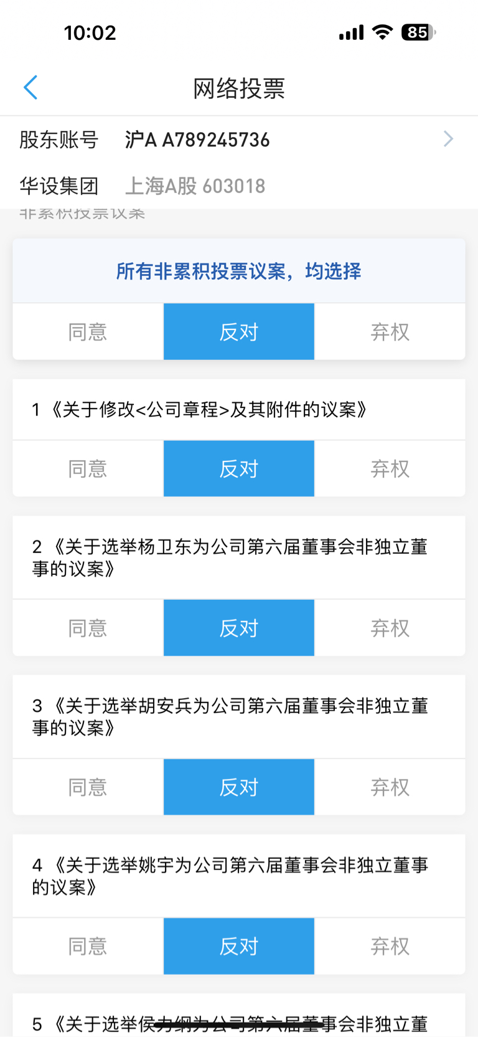Vote 弃权 on proposal 2 杨卫东

coord(390,628)
